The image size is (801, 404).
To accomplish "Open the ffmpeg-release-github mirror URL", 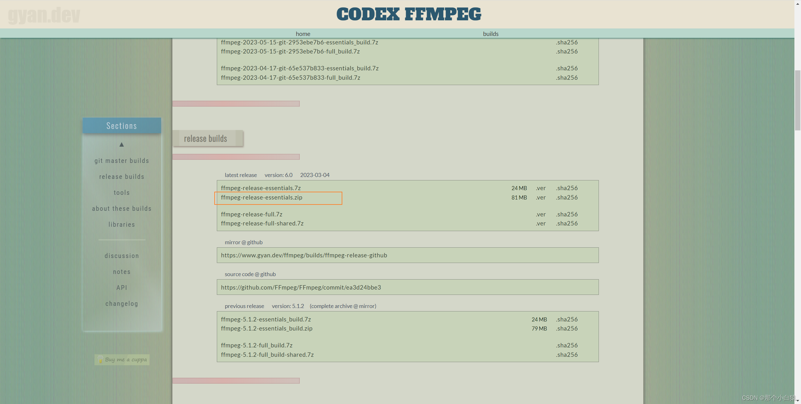I will [x=304, y=255].
